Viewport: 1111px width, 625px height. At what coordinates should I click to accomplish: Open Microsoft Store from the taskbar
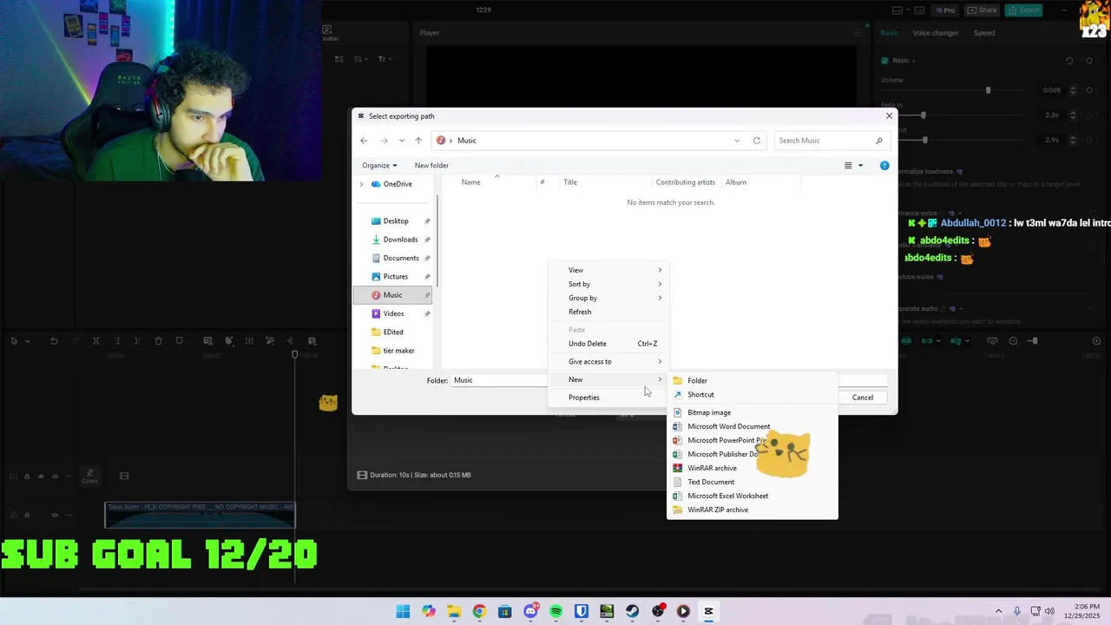[x=505, y=611]
